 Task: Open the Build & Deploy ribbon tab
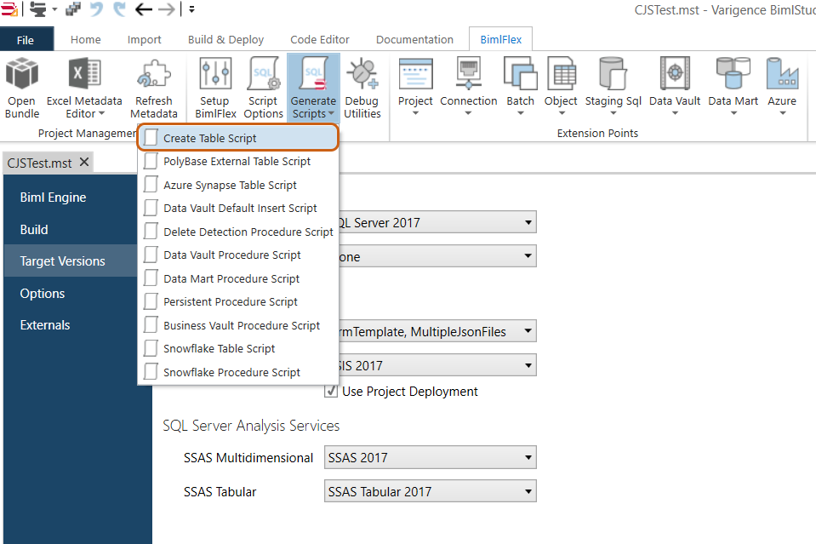(x=225, y=39)
